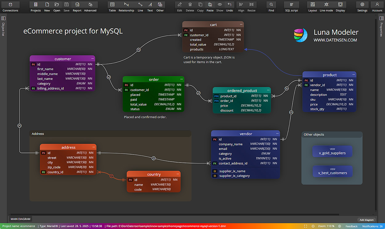Click the Edit toolbar button
Image resolution: width=385 pixels, height=229 pixels.
(x=180, y=7)
